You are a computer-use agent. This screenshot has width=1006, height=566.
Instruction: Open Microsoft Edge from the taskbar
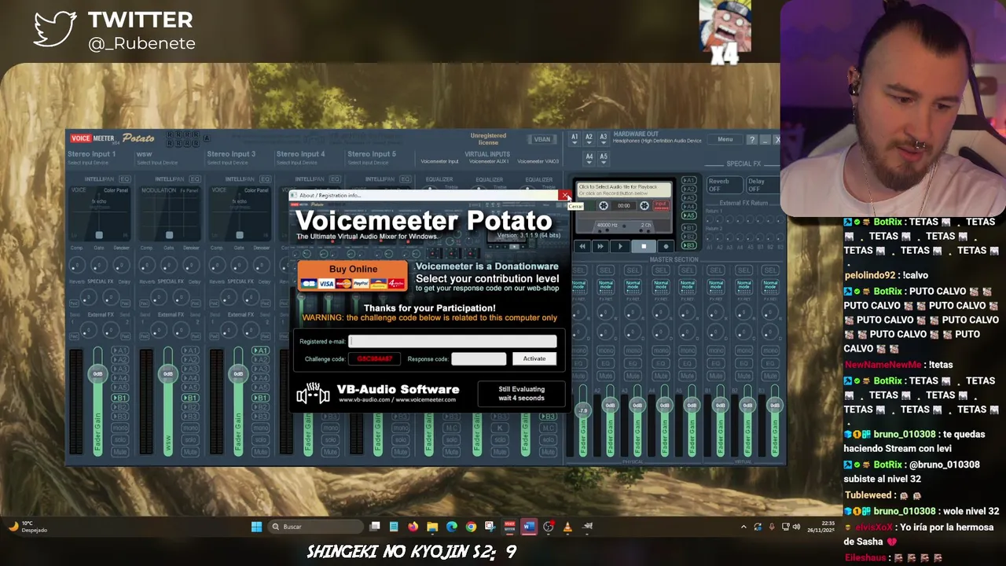[451, 527]
